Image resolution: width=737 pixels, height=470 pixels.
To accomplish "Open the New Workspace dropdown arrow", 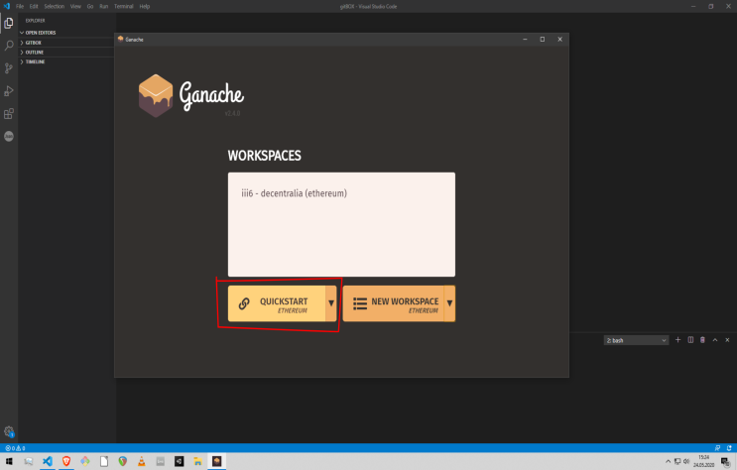I will (449, 303).
